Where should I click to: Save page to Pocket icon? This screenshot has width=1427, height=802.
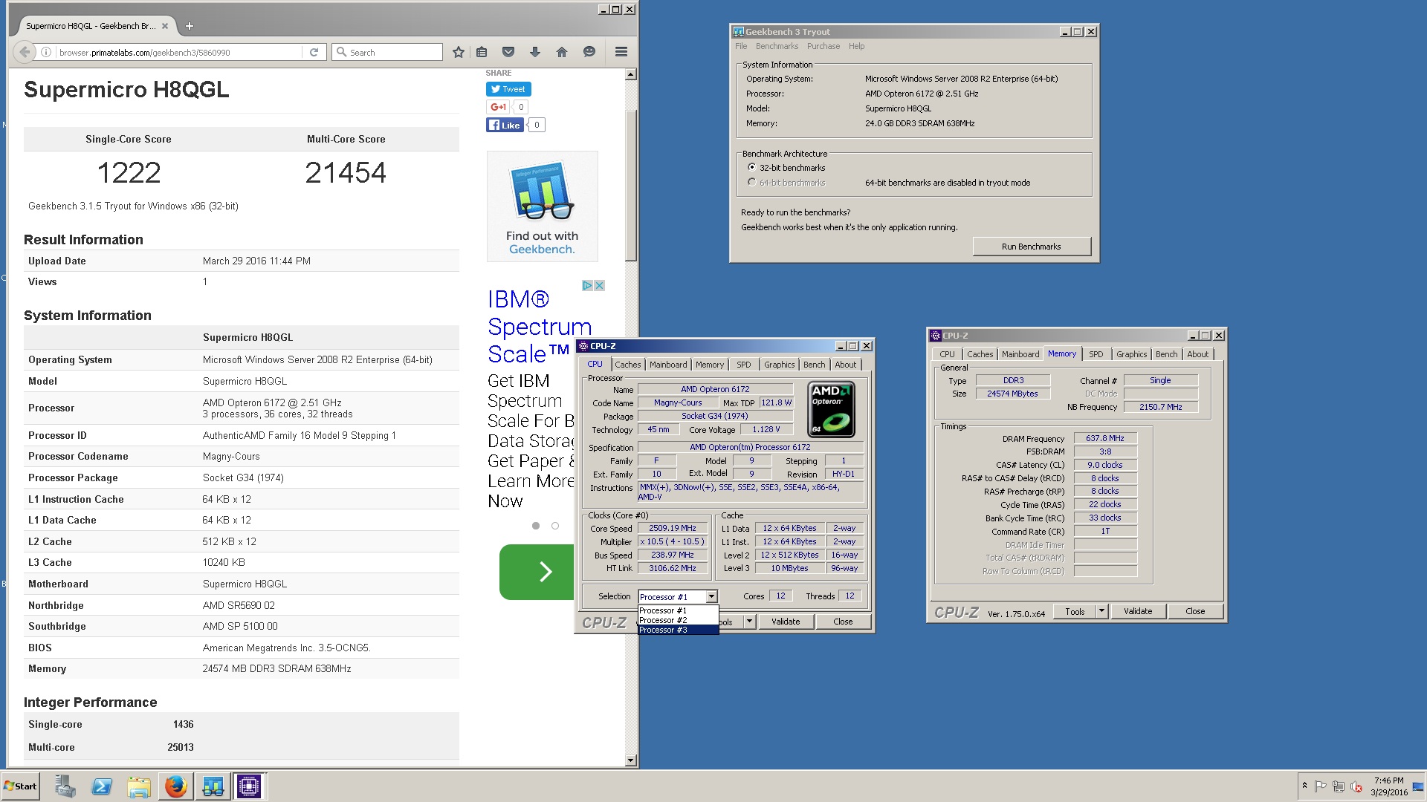508,52
